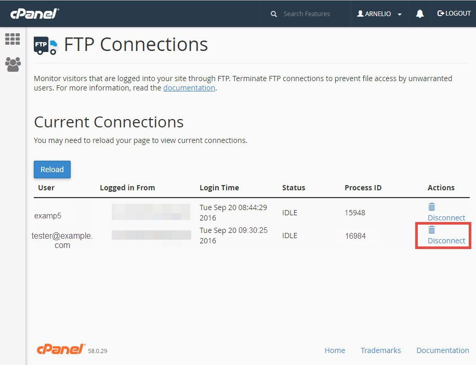Open User Manager people icon in sidebar
Image resolution: width=476 pixels, height=365 pixels.
[x=12, y=64]
